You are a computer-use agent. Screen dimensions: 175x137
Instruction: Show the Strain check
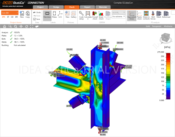click(x=101, y=15)
